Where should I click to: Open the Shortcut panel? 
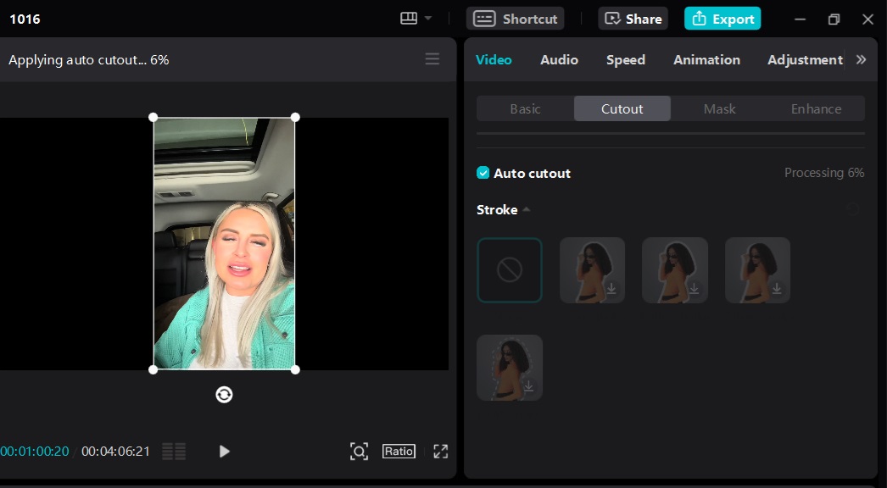(516, 19)
